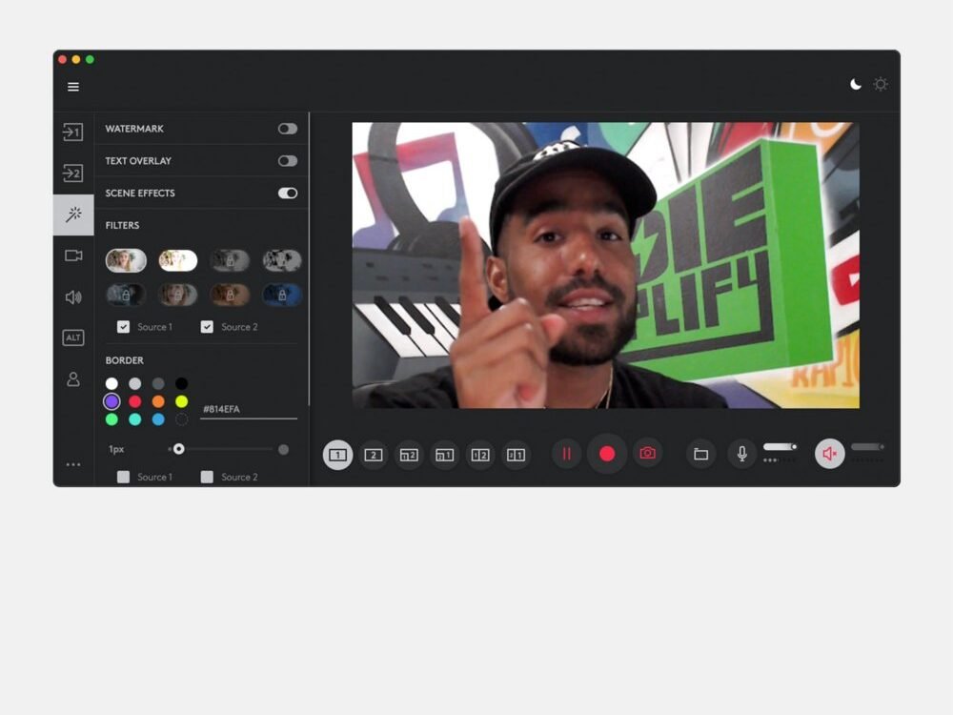Select the Source 2 only scene layout
Viewport: 953px width, 715px height.
click(374, 455)
